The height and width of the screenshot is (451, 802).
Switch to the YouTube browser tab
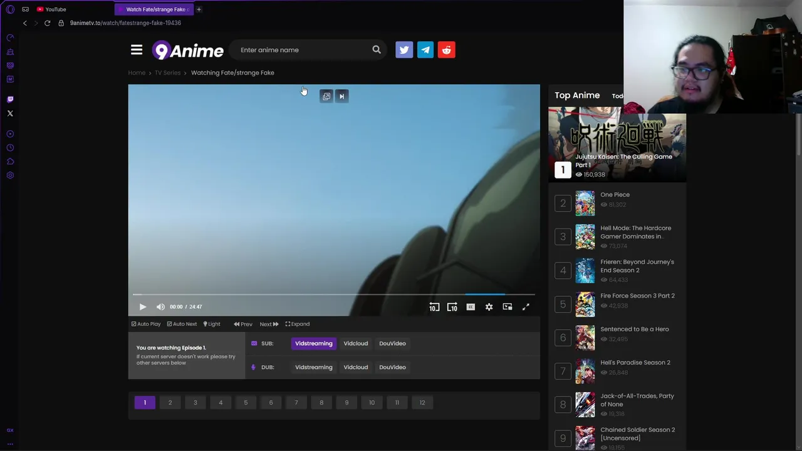[51, 9]
